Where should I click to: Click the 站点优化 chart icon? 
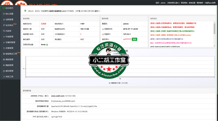[3, 25]
